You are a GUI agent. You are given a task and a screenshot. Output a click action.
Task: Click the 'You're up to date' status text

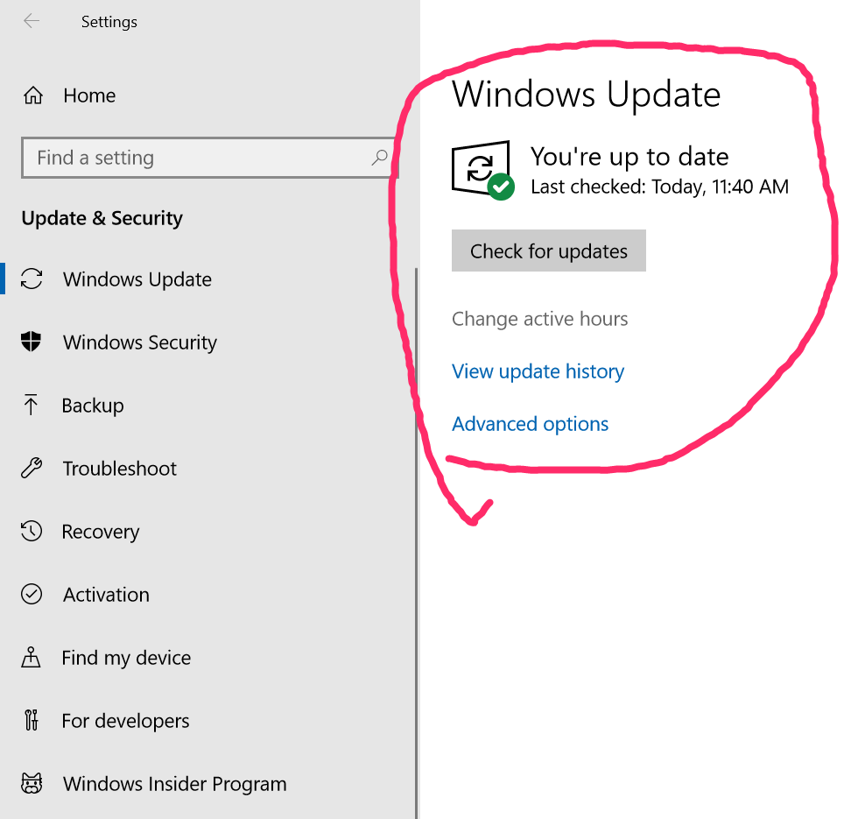click(629, 157)
